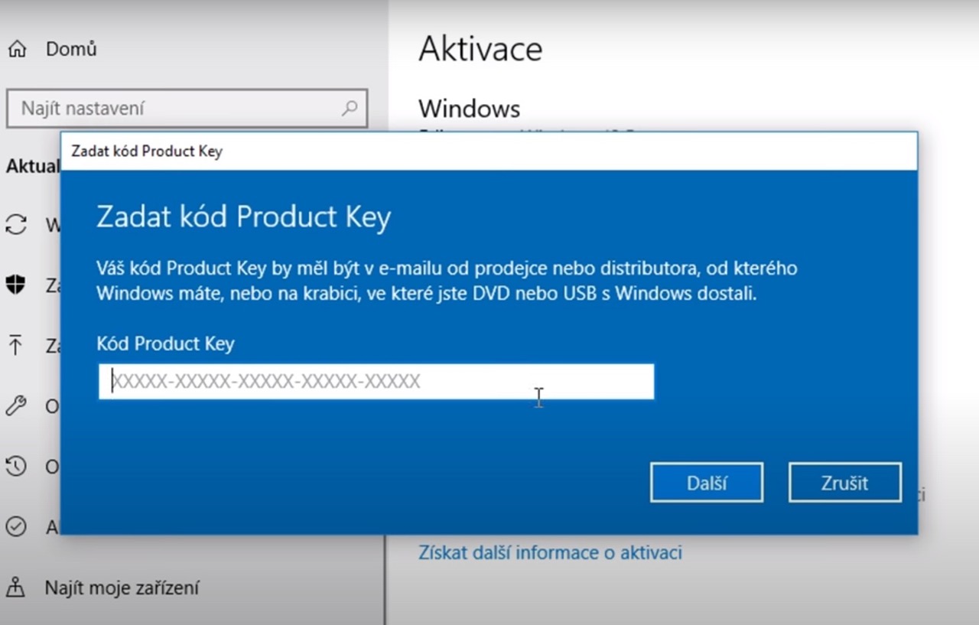Click inside the Kód Product Key field
979x625 pixels.
(376, 382)
